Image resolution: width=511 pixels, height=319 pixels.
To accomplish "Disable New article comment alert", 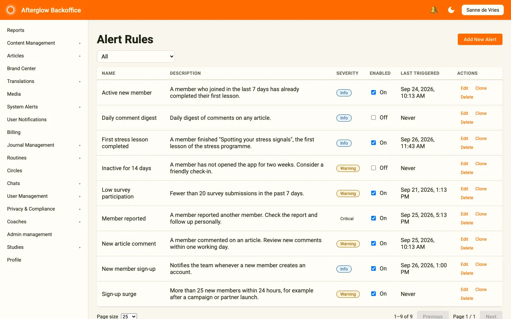I will coord(373,244).
